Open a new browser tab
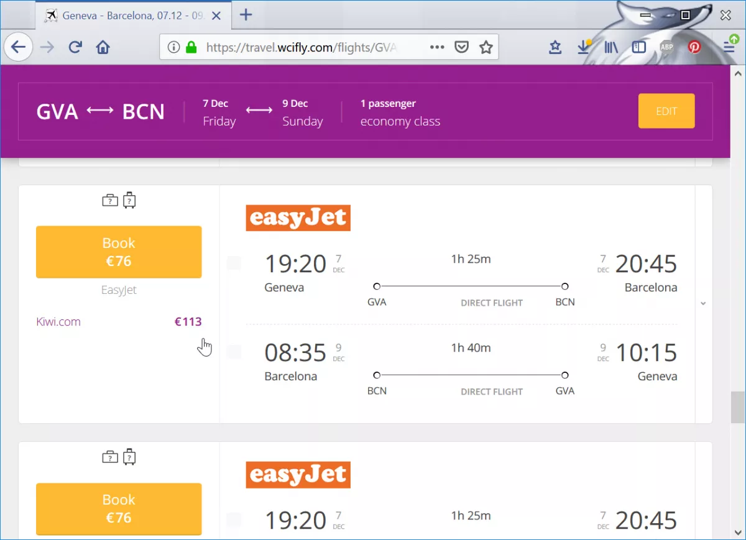 (x=246, y=15)
